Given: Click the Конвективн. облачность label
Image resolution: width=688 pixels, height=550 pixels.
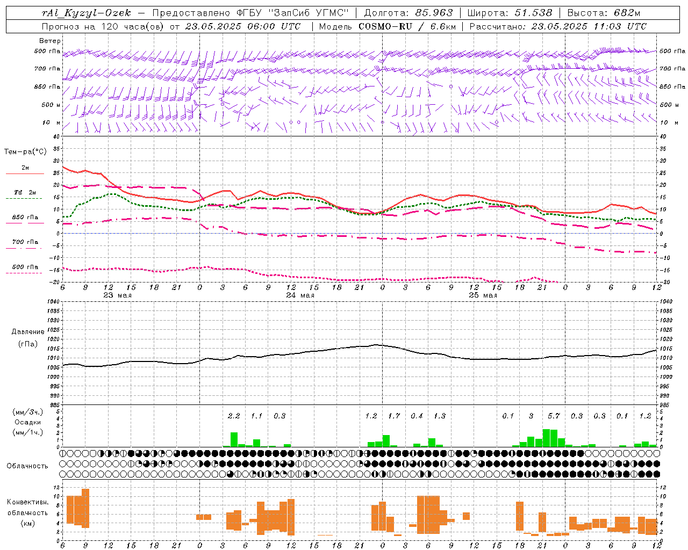Looking at the screenshot, I should pos(28,507).
